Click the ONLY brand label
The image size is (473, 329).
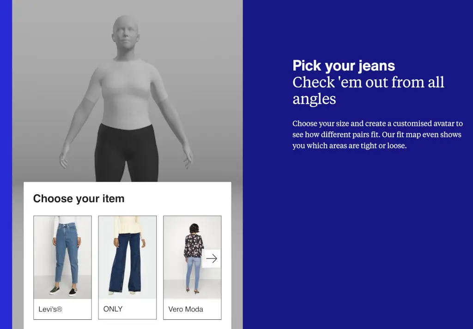click(x=113, y=309)
